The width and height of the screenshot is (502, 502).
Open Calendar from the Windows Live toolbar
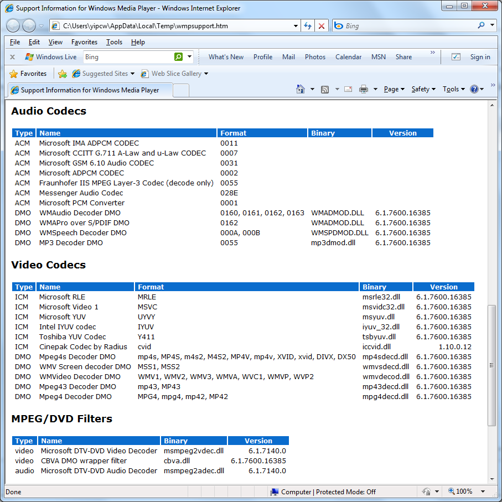(x=348, y=57)
